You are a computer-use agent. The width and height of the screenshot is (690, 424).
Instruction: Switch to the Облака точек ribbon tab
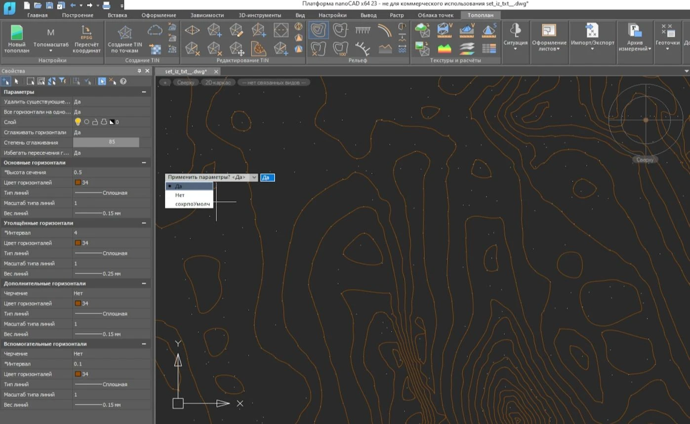[x=435, y=15]
